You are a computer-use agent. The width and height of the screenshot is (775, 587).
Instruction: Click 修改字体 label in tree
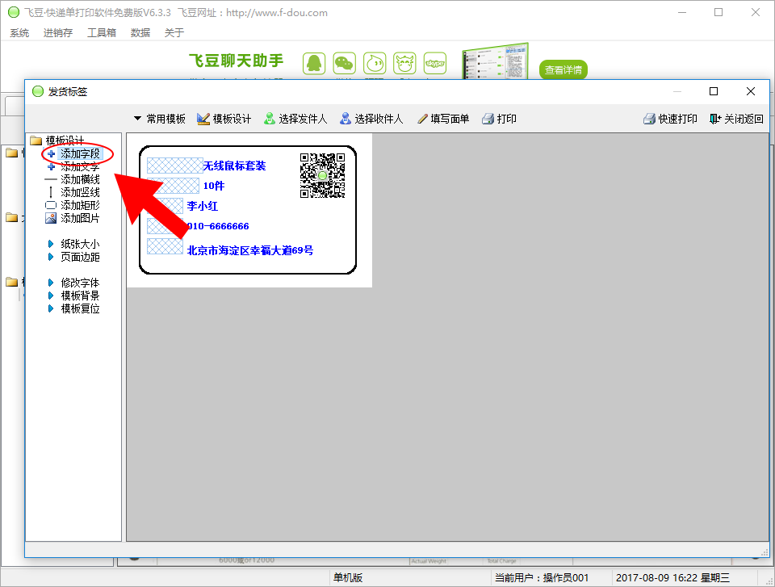pyautogui.click(x=80, y=283)
